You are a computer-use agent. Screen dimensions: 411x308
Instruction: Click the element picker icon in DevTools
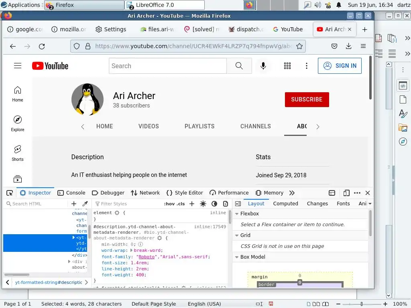pyautogui.click(x=10, y=193)
